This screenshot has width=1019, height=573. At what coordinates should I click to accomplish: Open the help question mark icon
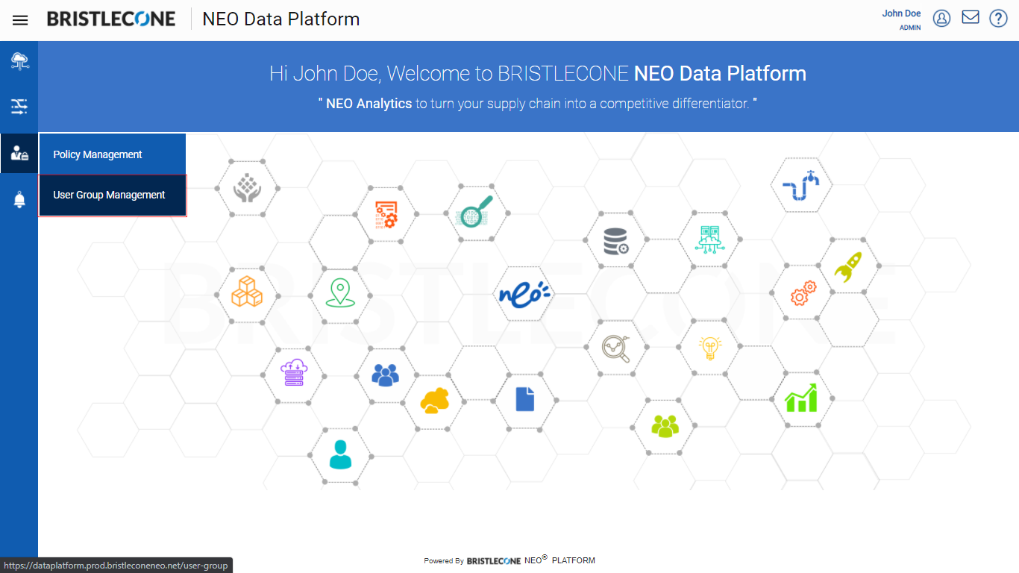tap(998, 19)
